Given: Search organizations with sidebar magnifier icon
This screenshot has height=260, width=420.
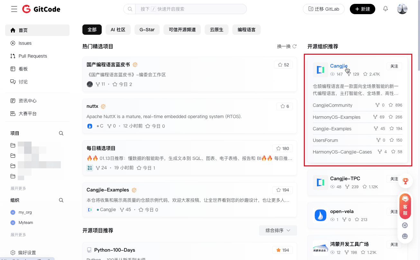Looking at the screenshot, I should [61, 200].
